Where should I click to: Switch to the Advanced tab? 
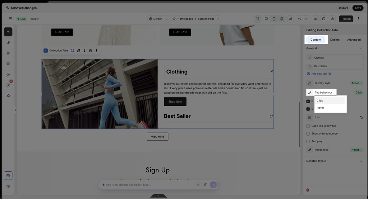pos(354,40)
